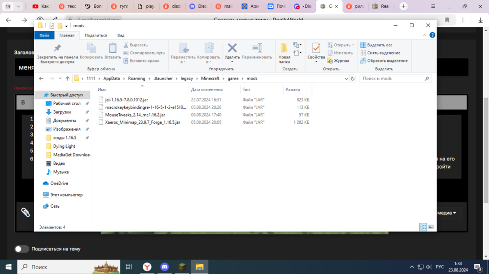Switch to Главная ribbon tab
Image resolution: width=489 pixels, height=274 pixels.
point(67,36)
